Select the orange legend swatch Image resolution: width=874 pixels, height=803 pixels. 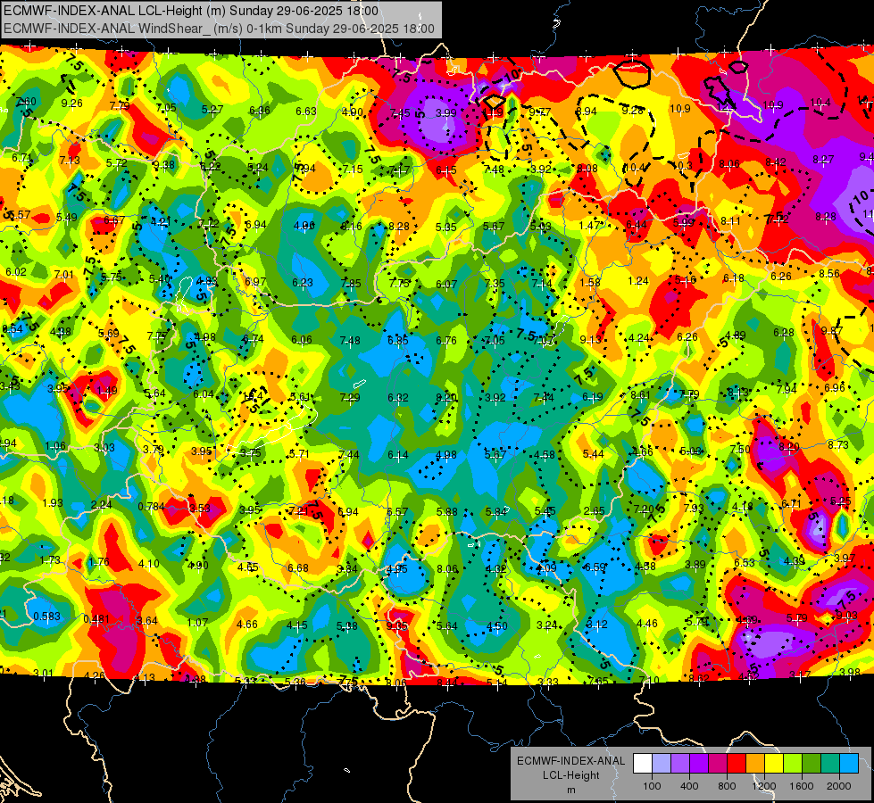click(x=755, y=764)
